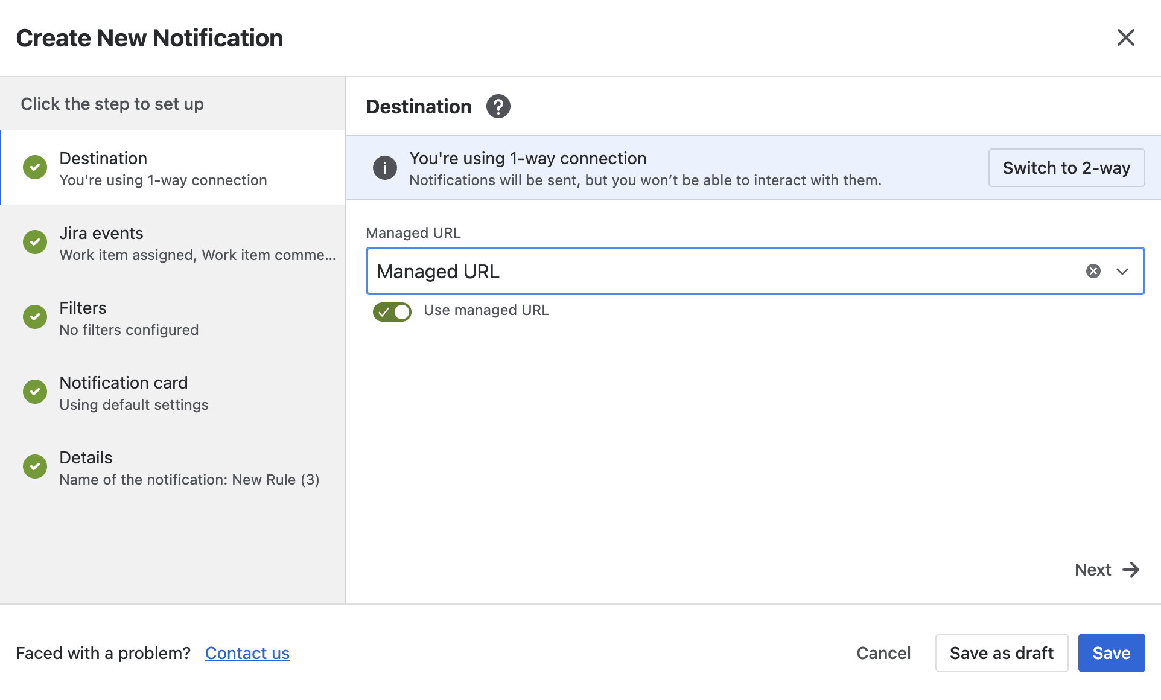The width and height of the screenshot is (1161, 700).
Task: Expand the Managed URL dropdown chevron
Action: coord(1122,271)
